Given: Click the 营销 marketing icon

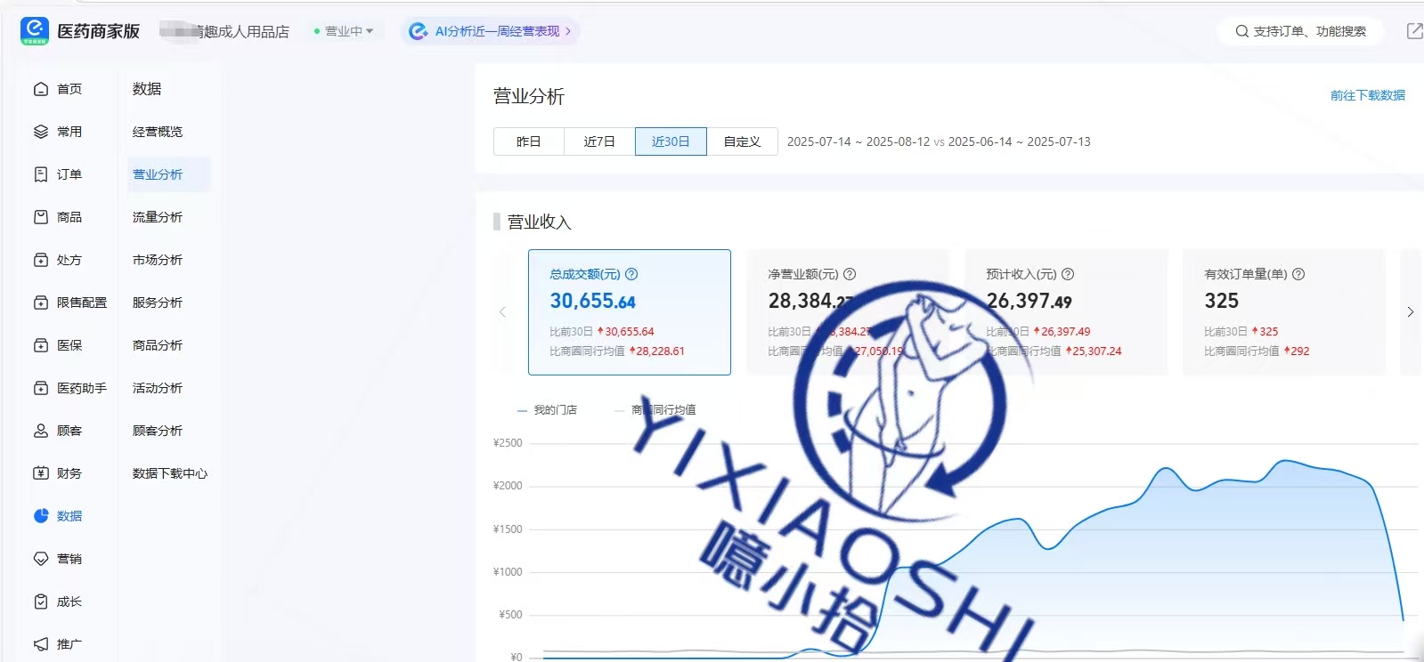Looking at the screenshot, I should (41, 559).
